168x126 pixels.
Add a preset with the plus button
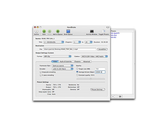point(113,96)
